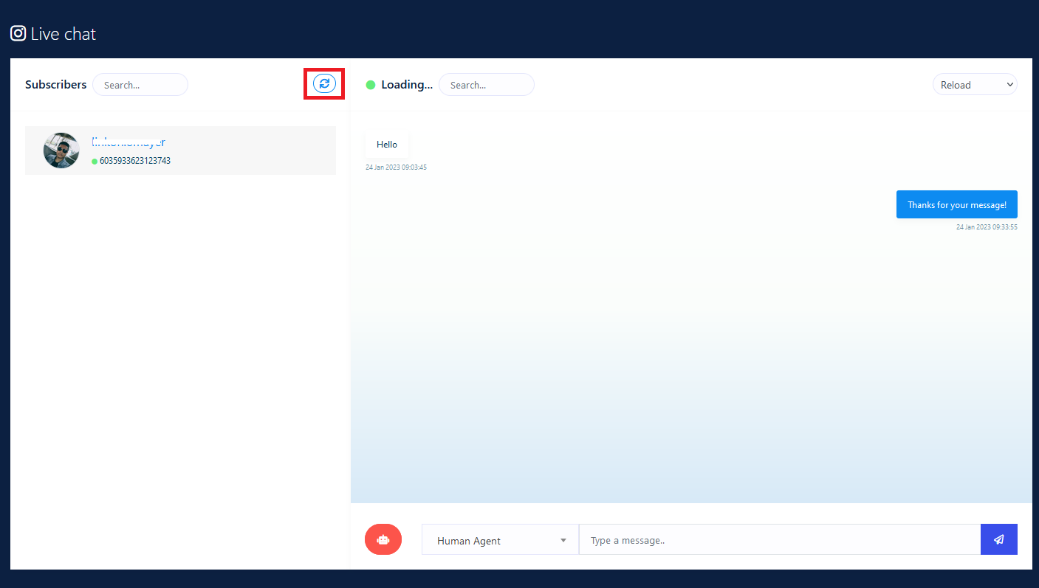
Task: Click the Live chat page title
Action: coord(64,34)
